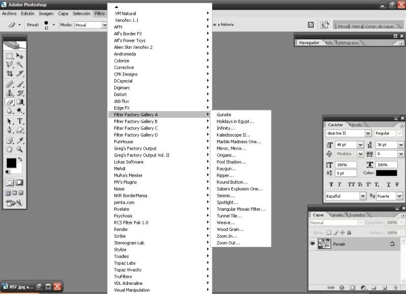Select the Brush tool in the toolbox
Viewport: 406px width, 294px height.
click(x=20, y=84)
